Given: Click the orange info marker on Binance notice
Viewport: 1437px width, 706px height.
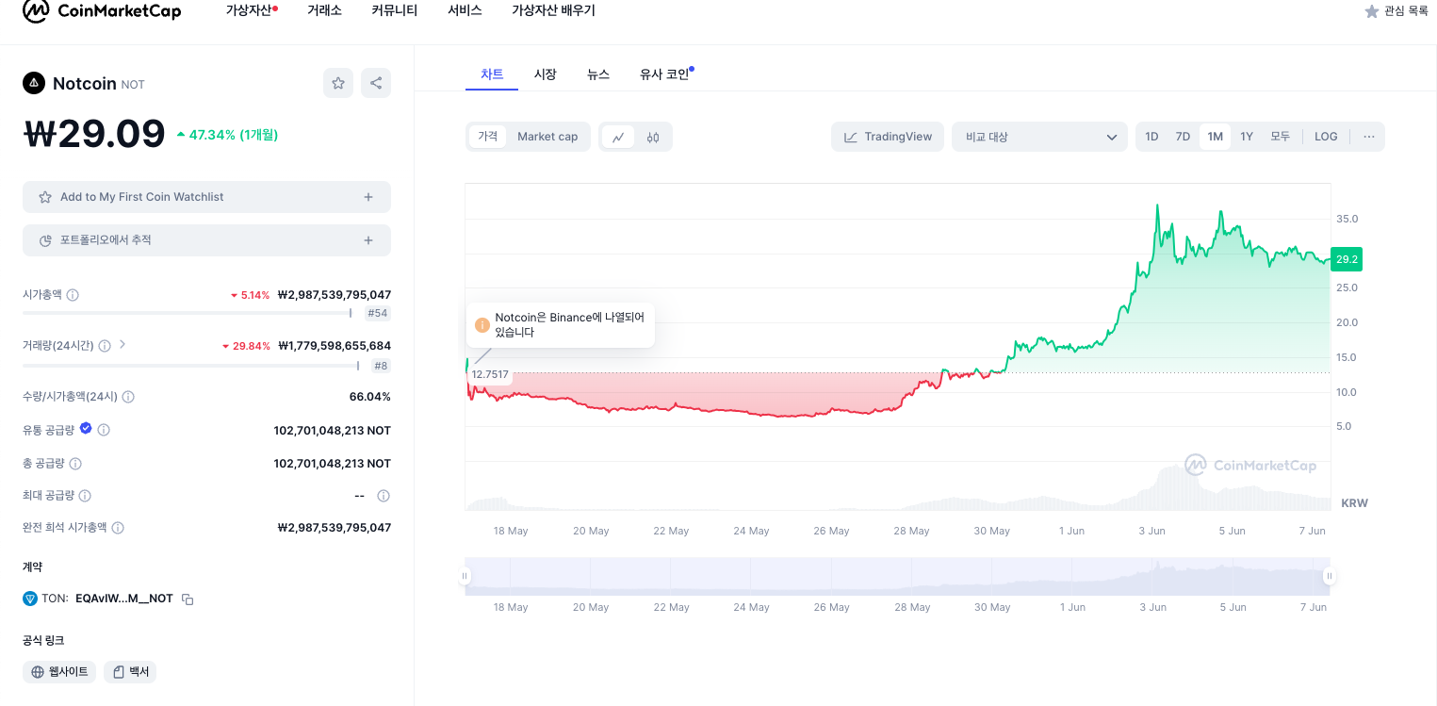Looking at the screenshot, I should click(x=482, y=325).
